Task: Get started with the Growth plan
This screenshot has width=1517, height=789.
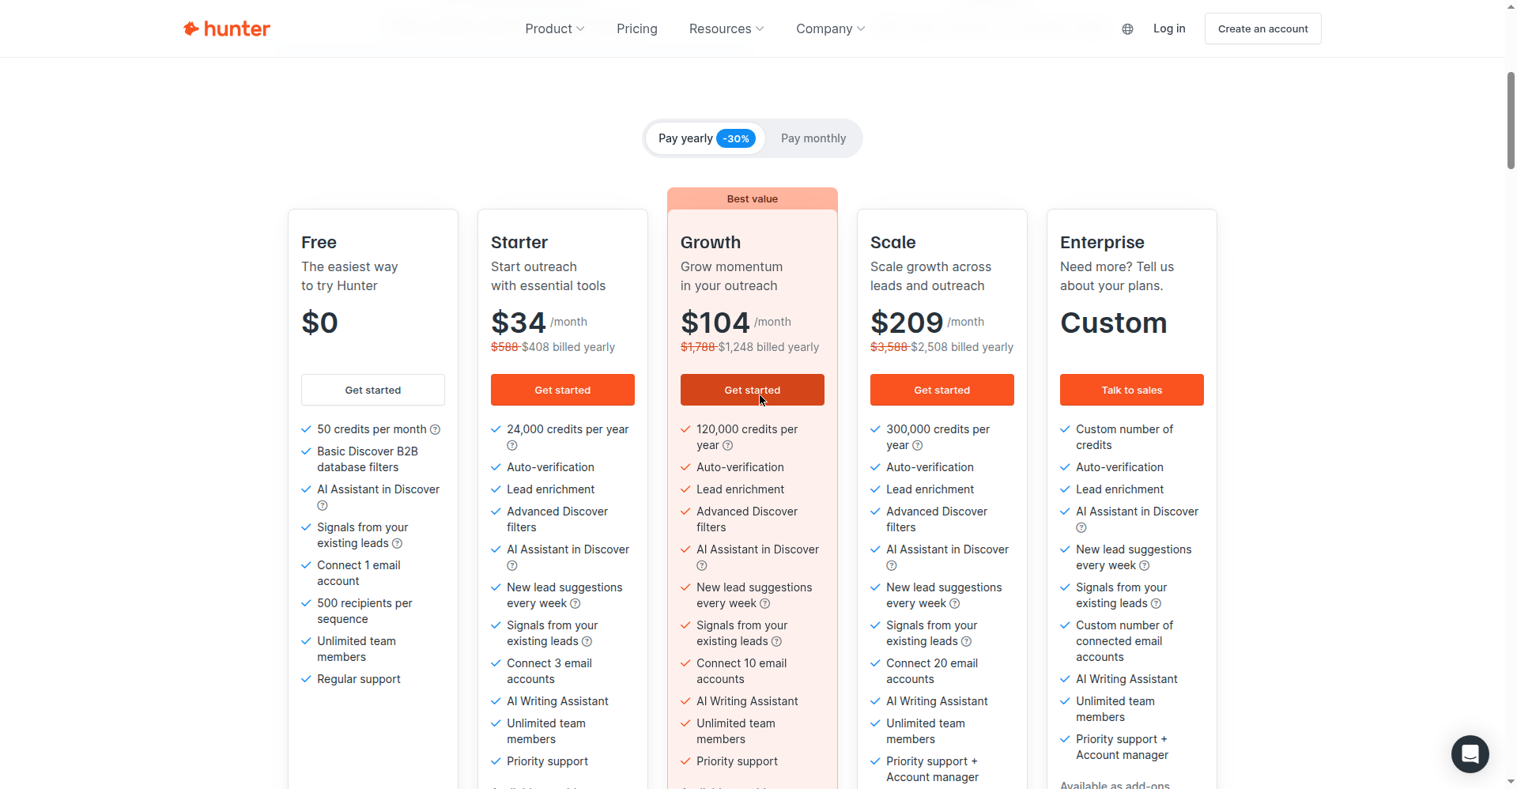Action: click(753, 390)
